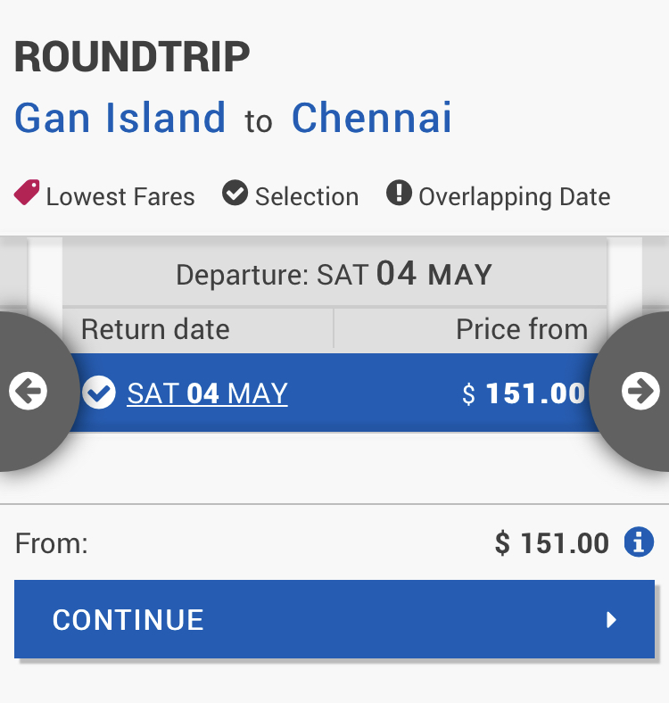This screenshot has height=703, width=669.
Task: Open fare info icon next to $ 151.00
Action: coord(639,542)
